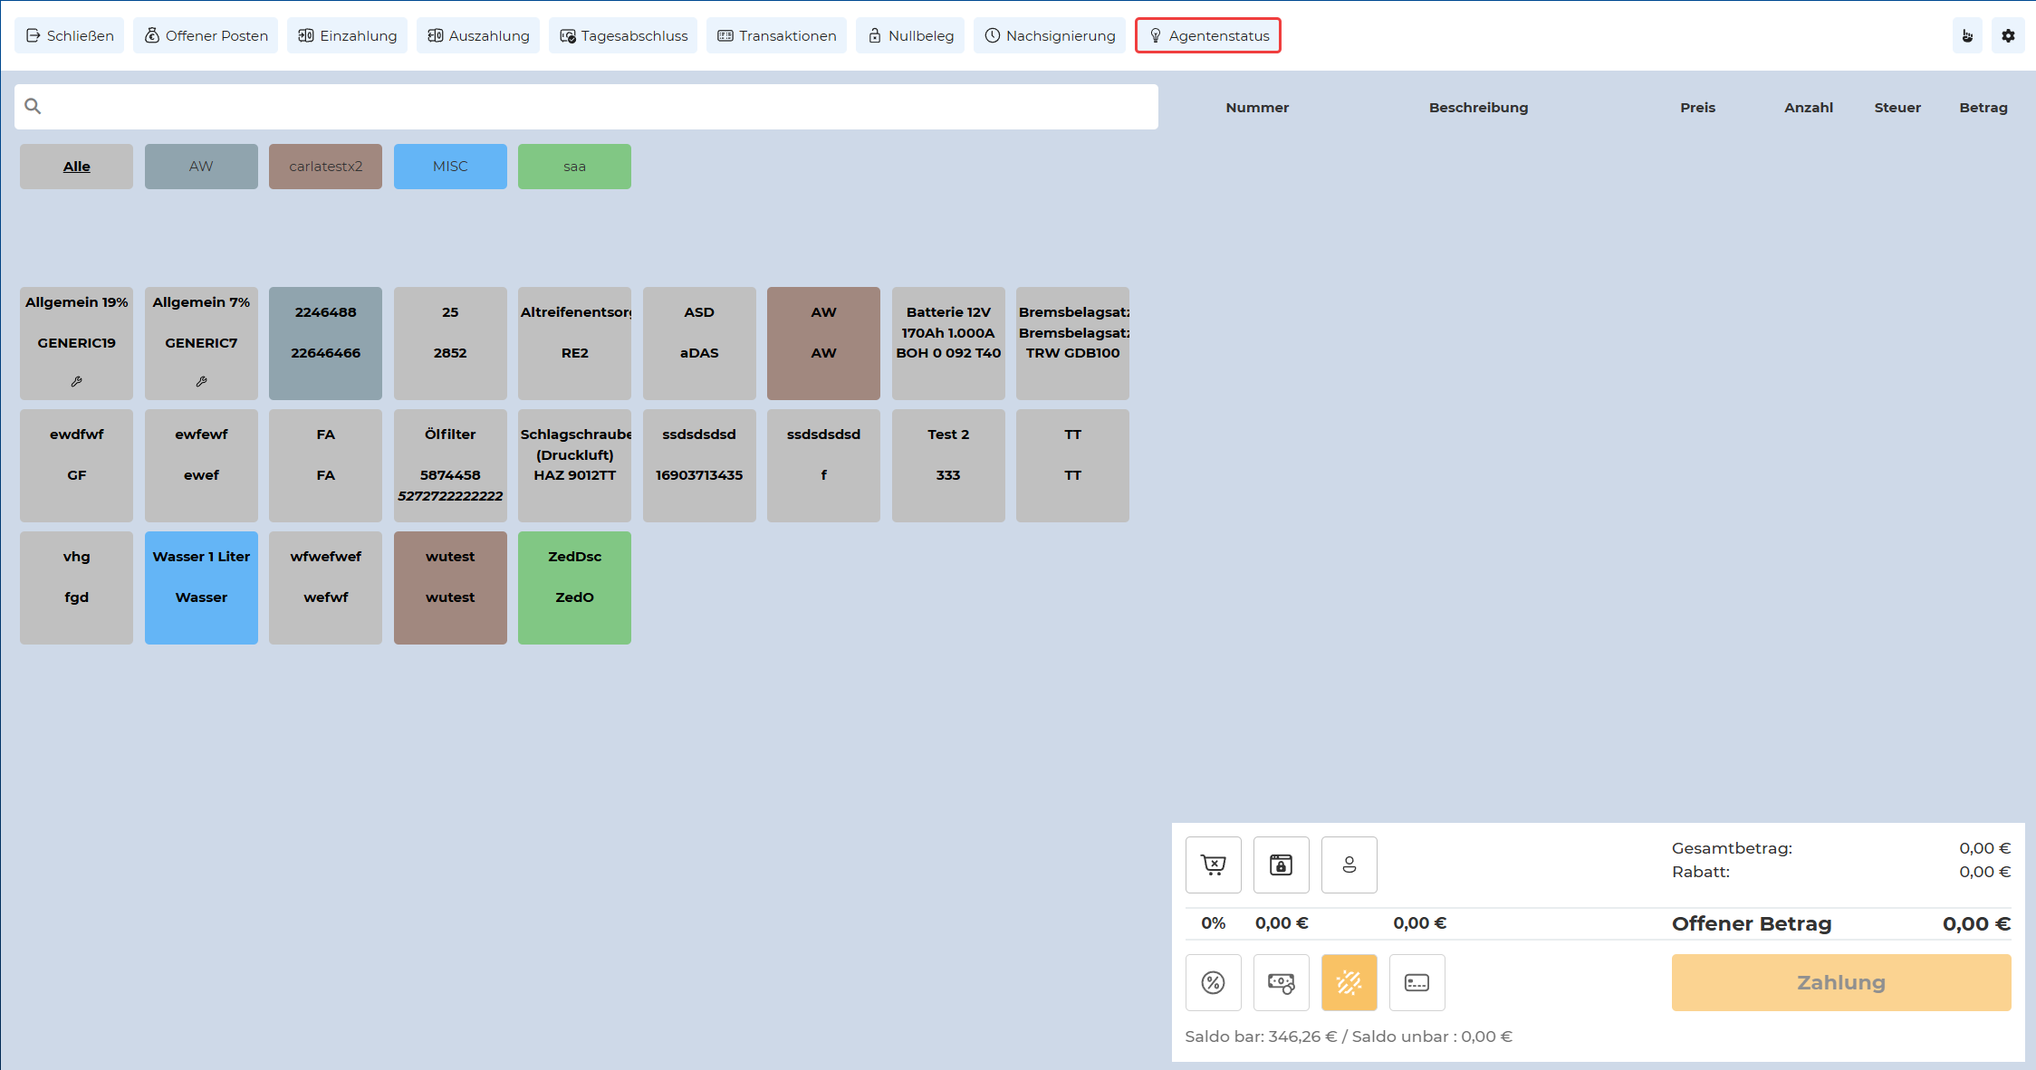The width and height of the screenshot is (2036, 1070).
Task: Focus the product search field
Action: point(586,107)
